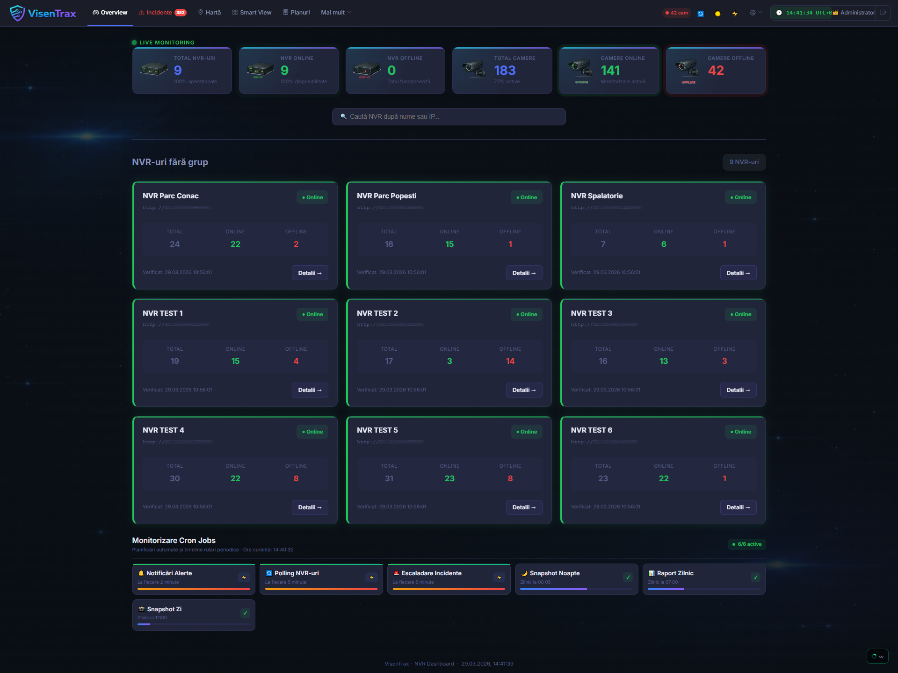898x673 pixels.
Task: Open Detalii for NVR TEST 1
Action: point(310,390)
